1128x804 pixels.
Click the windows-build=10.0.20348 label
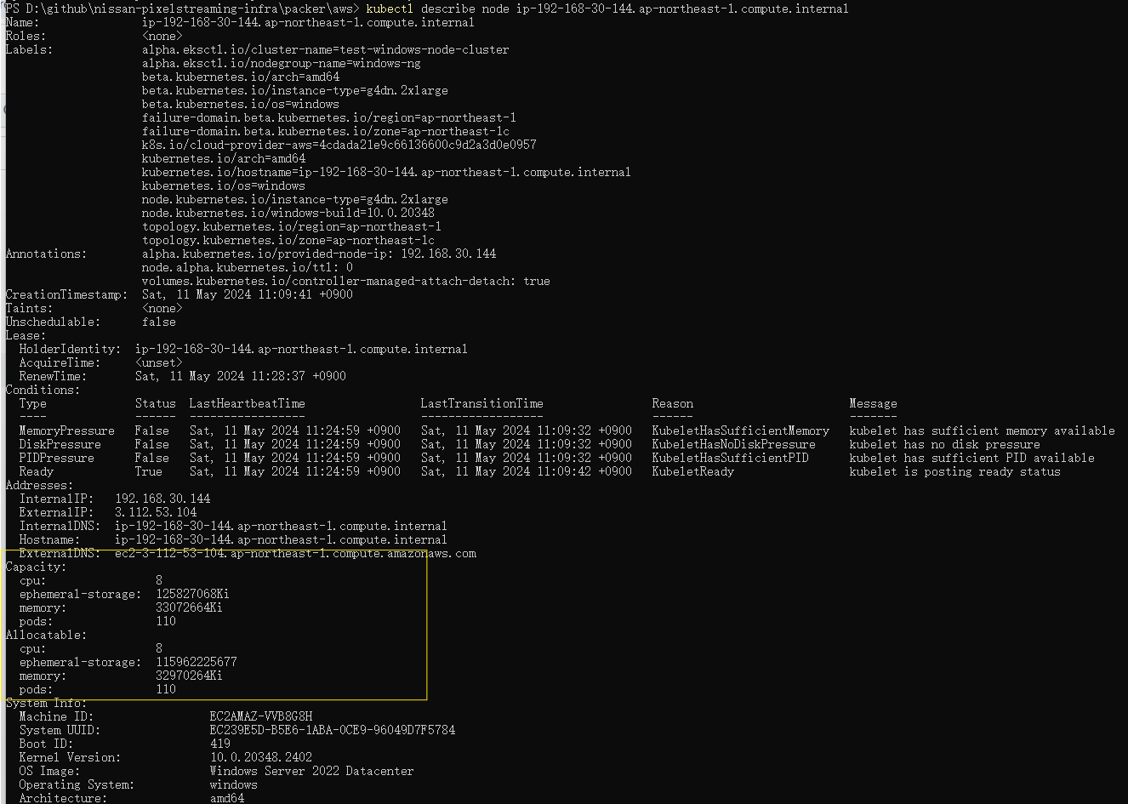[288, 213]
